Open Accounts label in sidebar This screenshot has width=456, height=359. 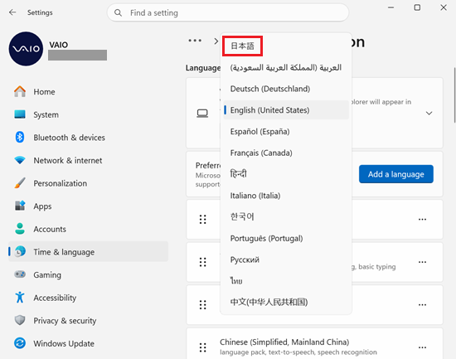point(50,229)
